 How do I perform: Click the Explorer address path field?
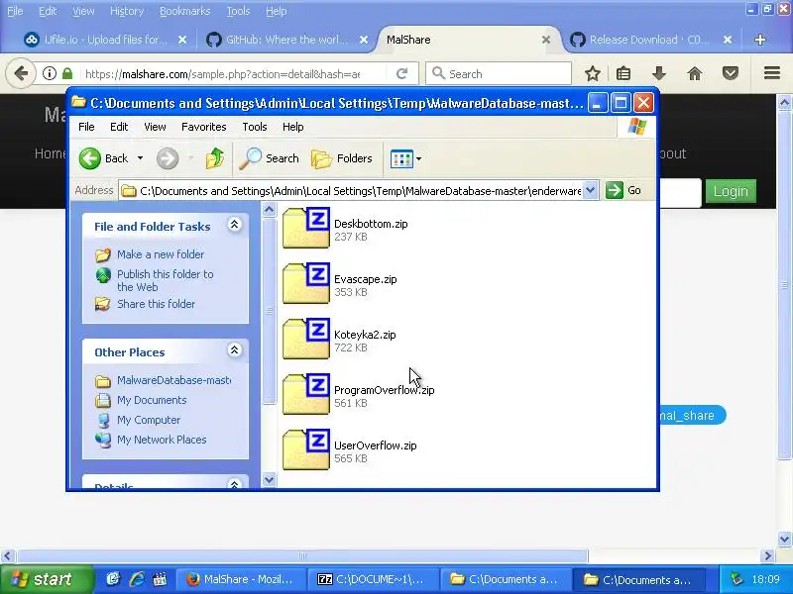click(x=359, y=191)
